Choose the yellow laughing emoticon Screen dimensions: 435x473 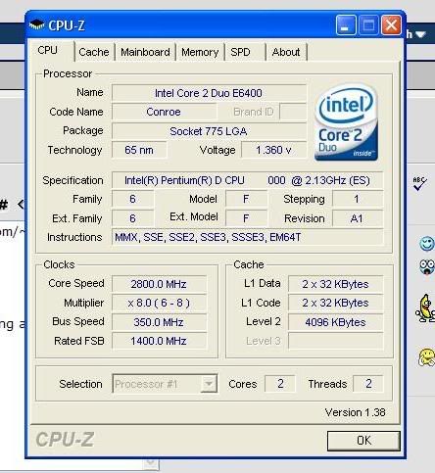click(x=427, y=357)
